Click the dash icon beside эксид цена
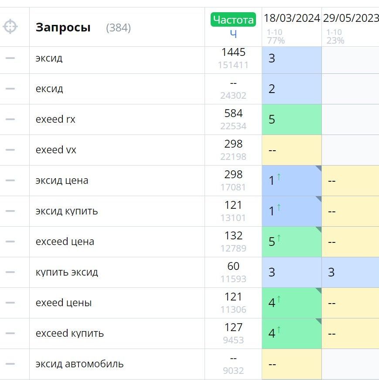Image resolution: width=379 pixels, height=380 pixels. 10,180
